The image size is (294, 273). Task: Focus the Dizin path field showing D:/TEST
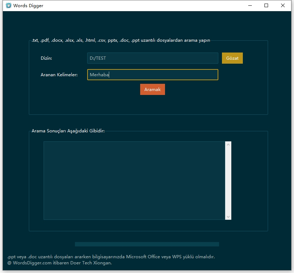152,58
